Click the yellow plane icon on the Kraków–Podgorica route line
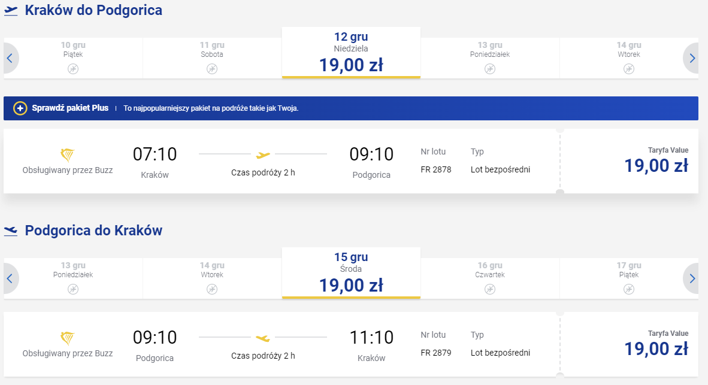This screenshot has height=385, width=708. [263, 155]
